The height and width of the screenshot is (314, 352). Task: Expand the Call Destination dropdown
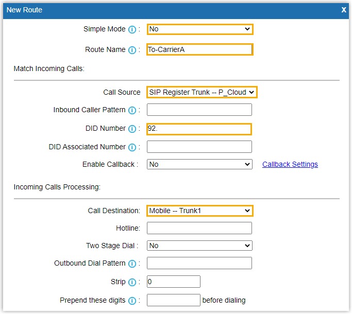pos(199,211)
